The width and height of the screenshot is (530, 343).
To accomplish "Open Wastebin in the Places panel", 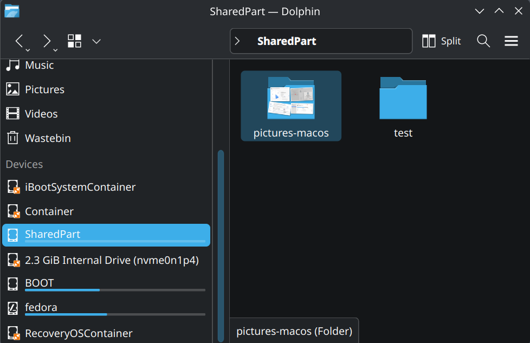I will [x=106, y=138].
